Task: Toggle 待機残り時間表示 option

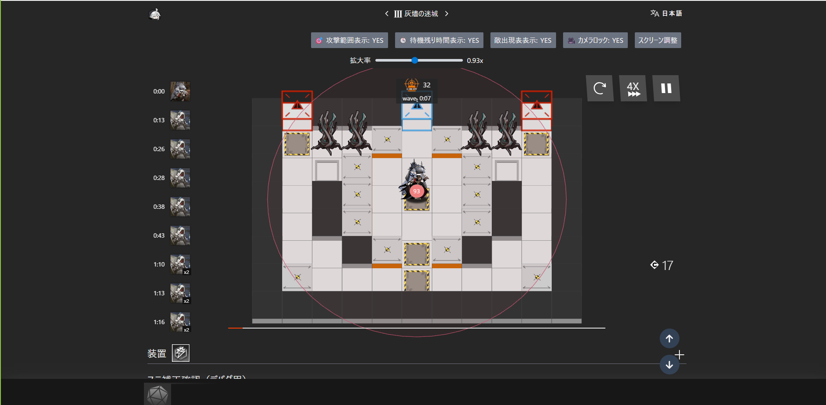Action: 439,40
